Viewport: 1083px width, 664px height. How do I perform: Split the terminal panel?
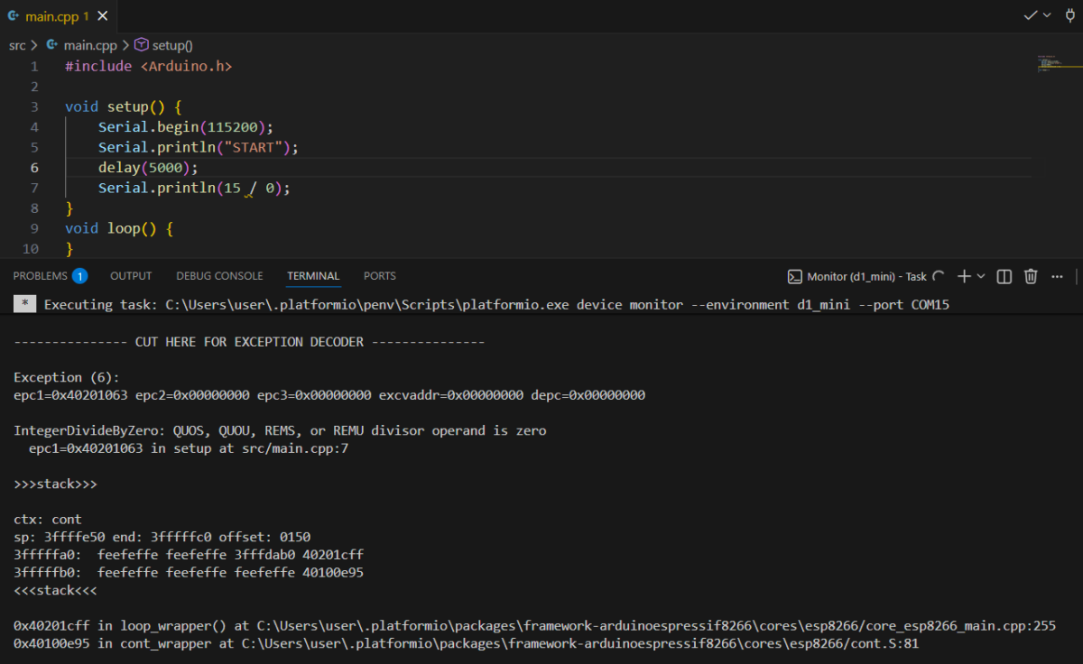pyautogui.click(x=1004, y=276)
